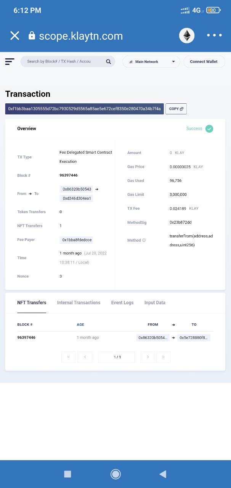Click the Connect Wallet button

point(204,62)
